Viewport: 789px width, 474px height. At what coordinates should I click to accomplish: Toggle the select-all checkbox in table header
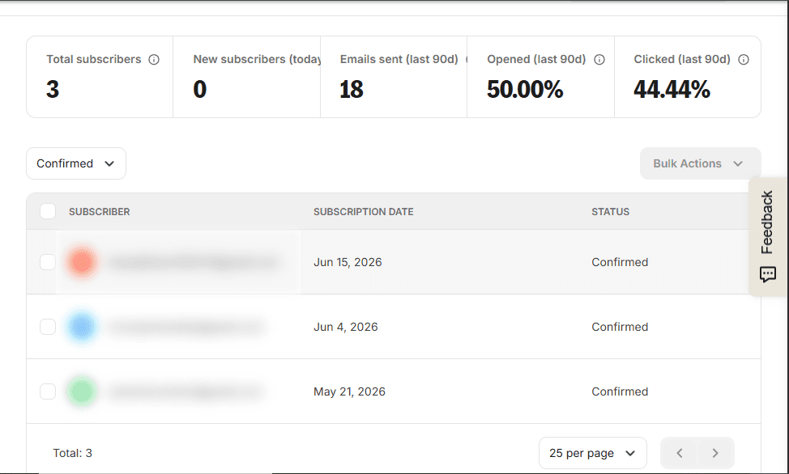coord(48,211)
